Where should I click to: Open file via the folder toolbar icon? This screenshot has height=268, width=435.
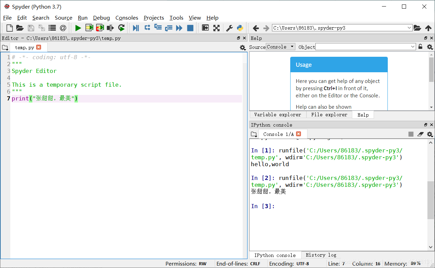(x=20, y=28)
